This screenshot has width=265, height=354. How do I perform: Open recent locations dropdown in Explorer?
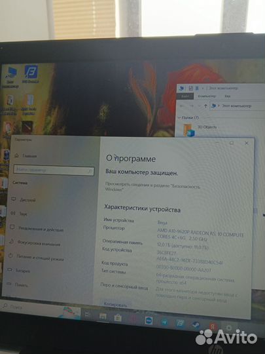(199, 106)
